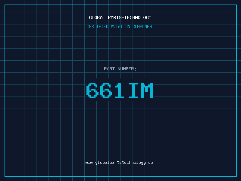This screenshot has height=181, width=241.
Task: Click the first digit 6 in part number
Action: pos(92,91)
